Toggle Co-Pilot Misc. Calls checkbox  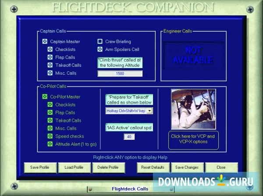(x=50, y=128)
